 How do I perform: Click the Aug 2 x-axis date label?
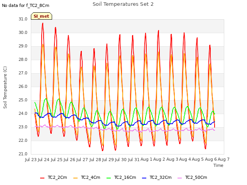(159, 160)
